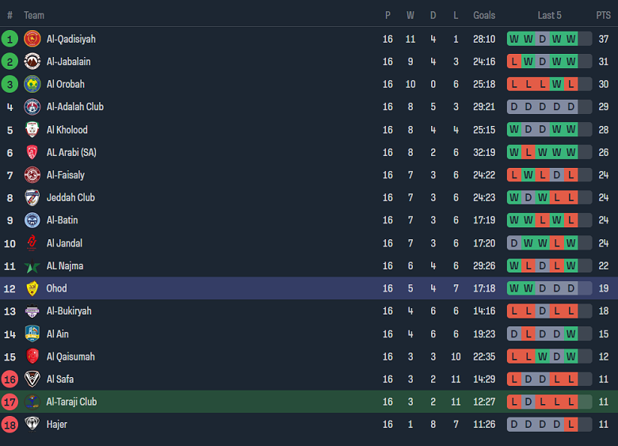
Task: Click the Team column header
Action: [34, 15]
